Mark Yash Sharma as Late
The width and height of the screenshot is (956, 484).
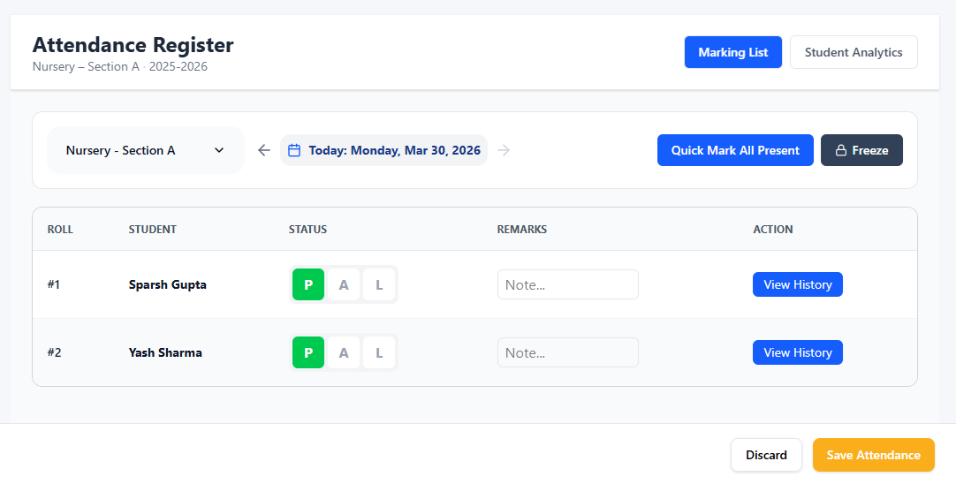coord(379,352)
